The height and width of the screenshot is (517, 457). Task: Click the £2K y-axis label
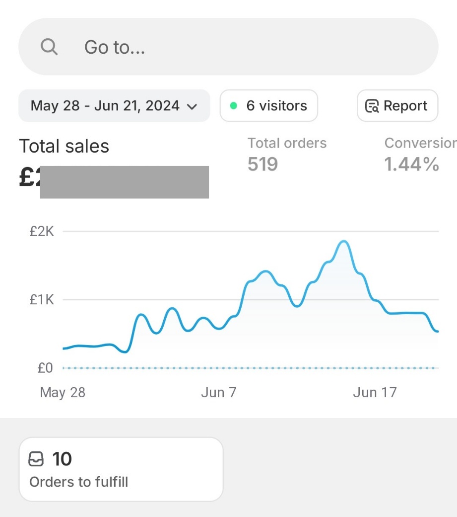coord(42,232)
